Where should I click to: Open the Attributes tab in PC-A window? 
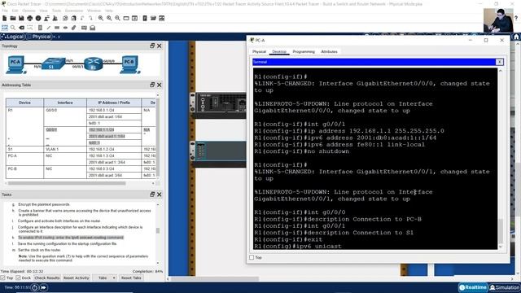tap(329, 52)
